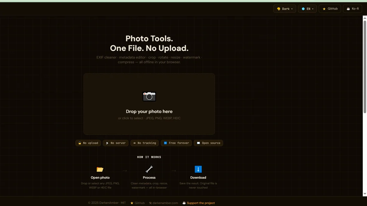Screen dimensions: 367x206
Task: Click the scrollbar up arrow
Action: coord(365,18)
